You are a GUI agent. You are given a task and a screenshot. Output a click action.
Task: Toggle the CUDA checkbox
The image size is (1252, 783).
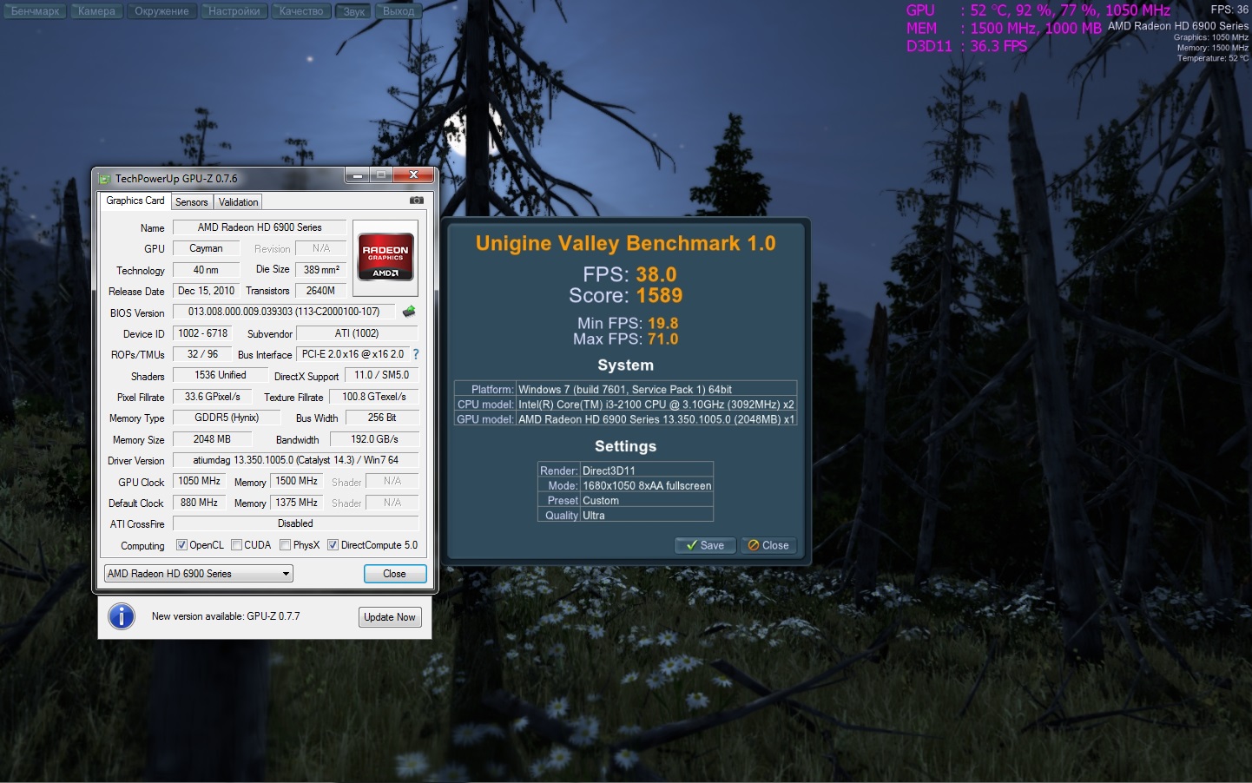point(236,545)
